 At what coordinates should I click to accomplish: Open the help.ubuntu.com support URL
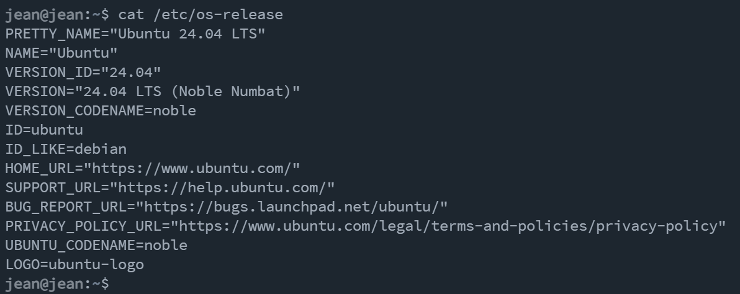click(x=222, y=188)
